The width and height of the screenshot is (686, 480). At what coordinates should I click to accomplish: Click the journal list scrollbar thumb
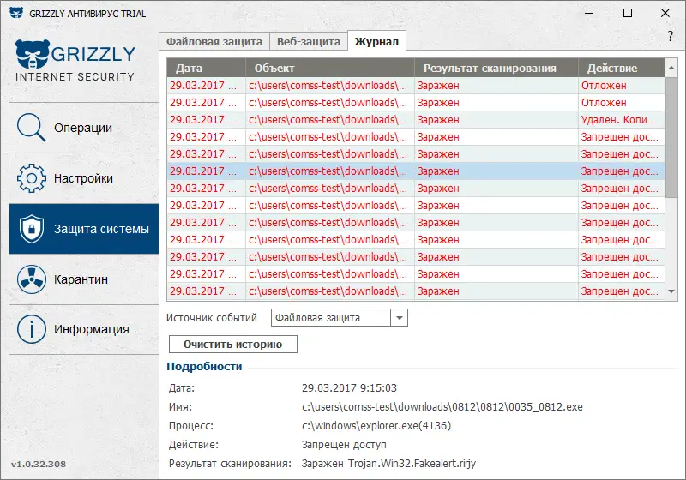click(671, 137)
